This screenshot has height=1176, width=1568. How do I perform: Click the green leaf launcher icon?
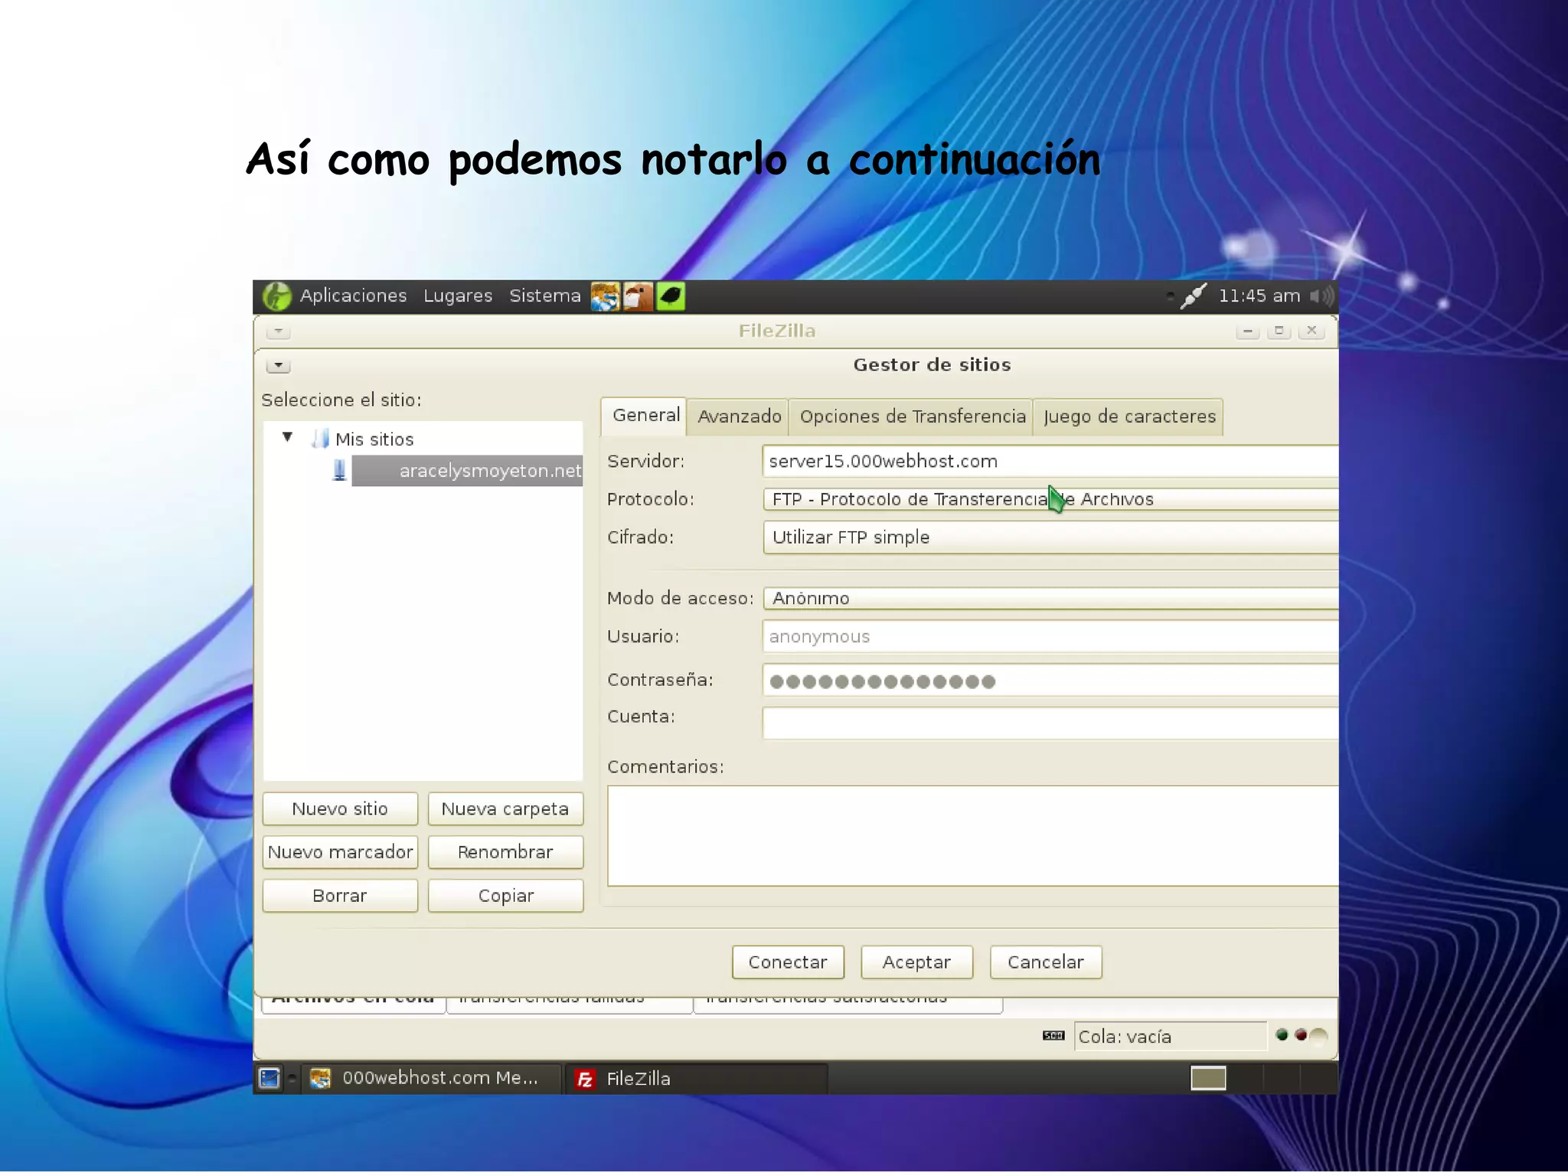coord(671,296)
